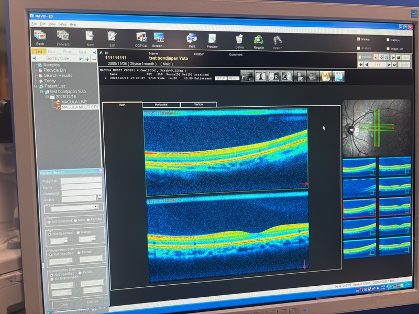Click the Screen capture icon
Screen dimensions: 419x314
pyautogui.click(x=159, y=38)
